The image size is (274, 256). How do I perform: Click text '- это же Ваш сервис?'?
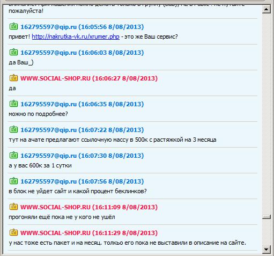pyautogui.click(x=150, y=36)
